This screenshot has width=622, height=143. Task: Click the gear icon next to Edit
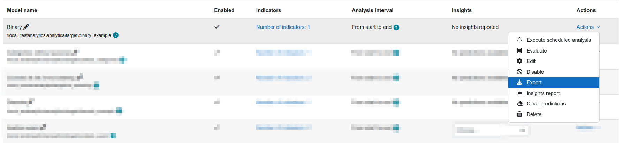[x=519, y=61]
